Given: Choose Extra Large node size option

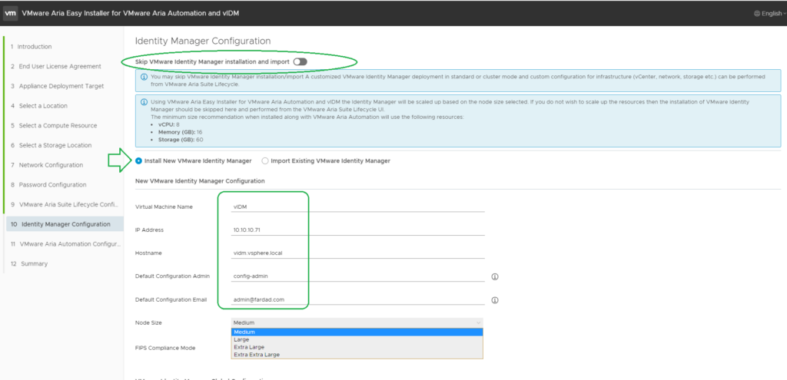Looking at the screenshot, I should (357, 347).
